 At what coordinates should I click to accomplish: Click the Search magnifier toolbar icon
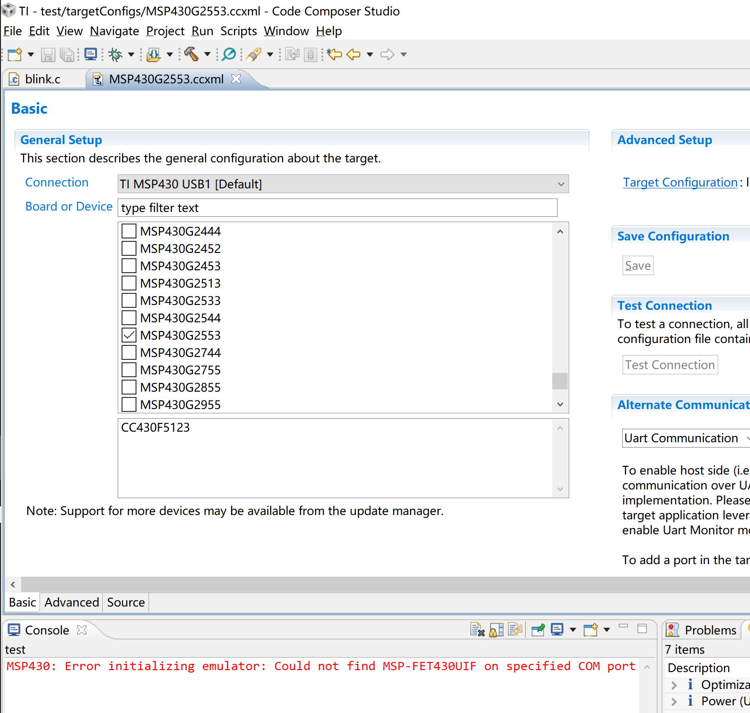coord(229,54)
